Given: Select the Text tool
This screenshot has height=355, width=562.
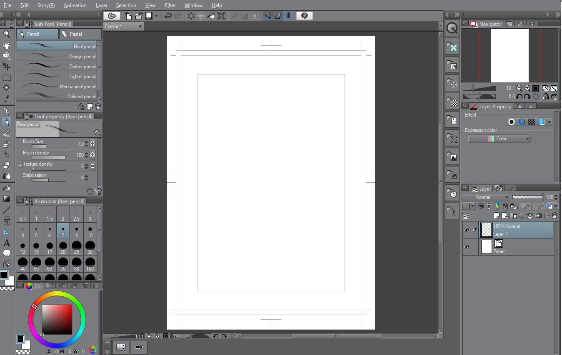Looking at the screenshot, I should [x=7, y=243].
